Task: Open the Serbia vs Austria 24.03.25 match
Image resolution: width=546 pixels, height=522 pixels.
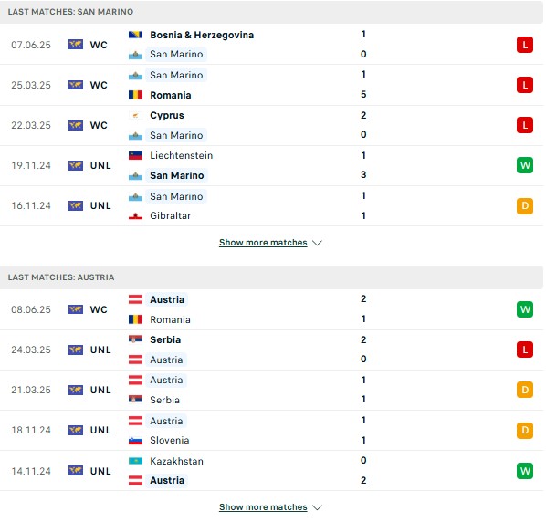Action: tap(271, 350)
